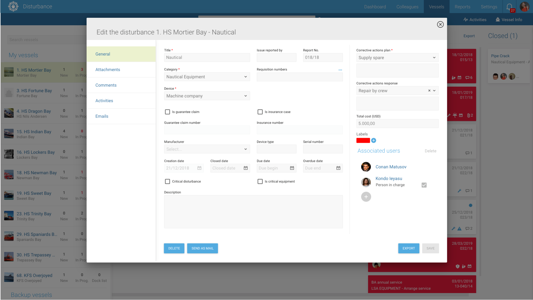Click the Disturbance app logo icon
Viewport: 533px width, 300px height.
pos(13,6)
